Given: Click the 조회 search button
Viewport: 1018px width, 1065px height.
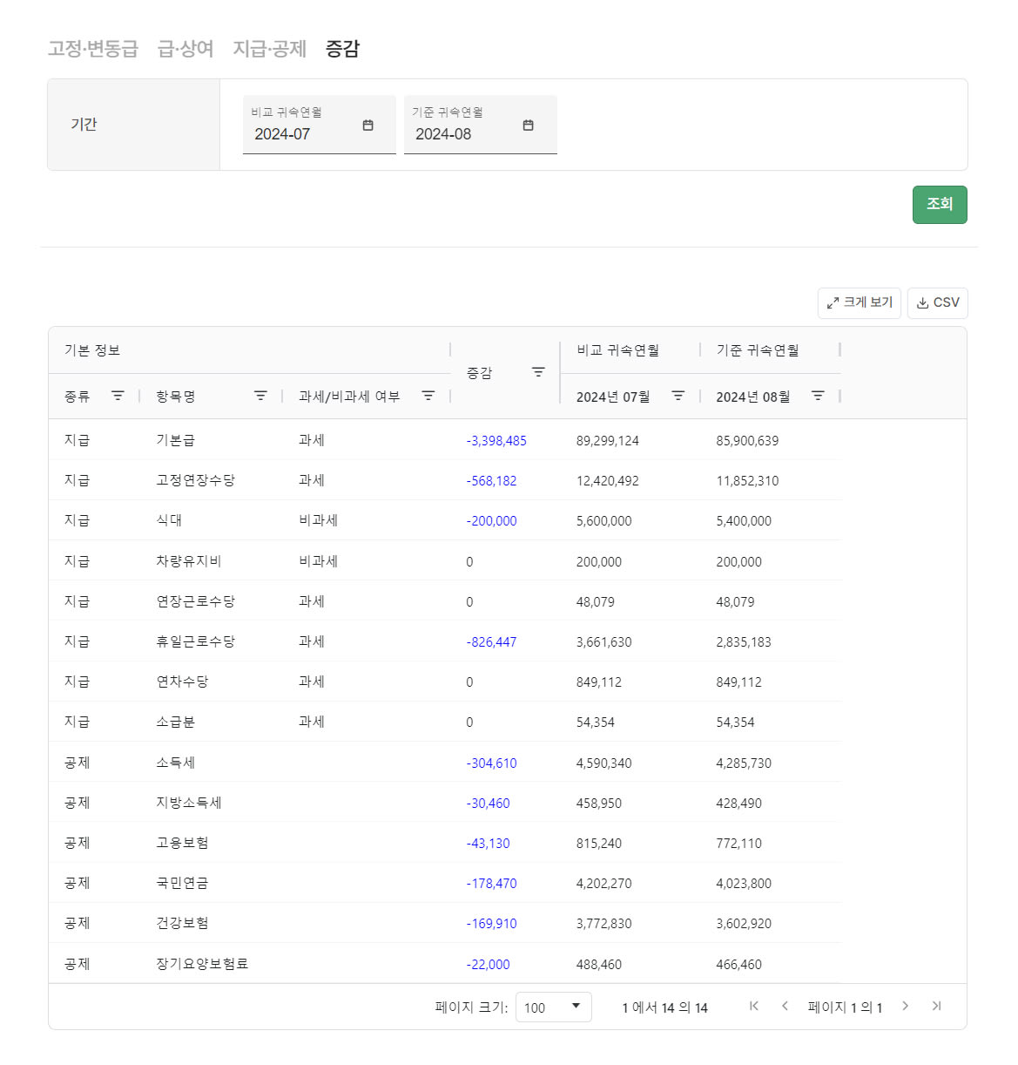Looking at the screenshot, I should [940, 205].
